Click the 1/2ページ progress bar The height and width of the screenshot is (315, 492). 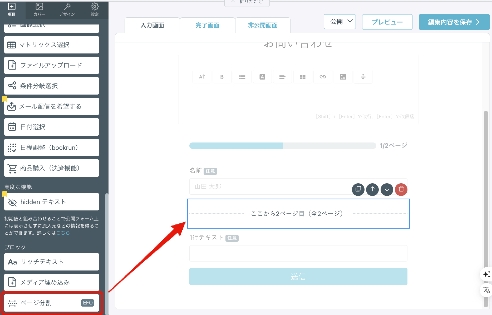283,146
